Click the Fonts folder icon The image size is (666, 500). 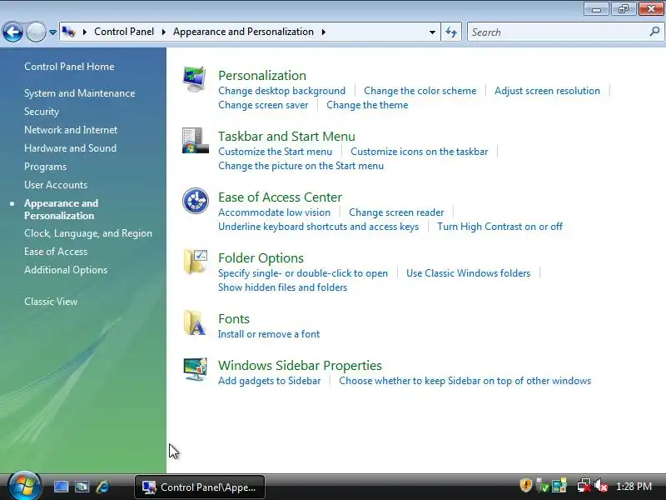coord(195,322)
